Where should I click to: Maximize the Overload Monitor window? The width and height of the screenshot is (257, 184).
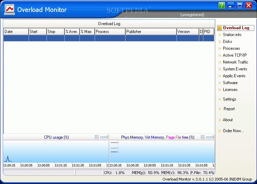click(239, 5)
